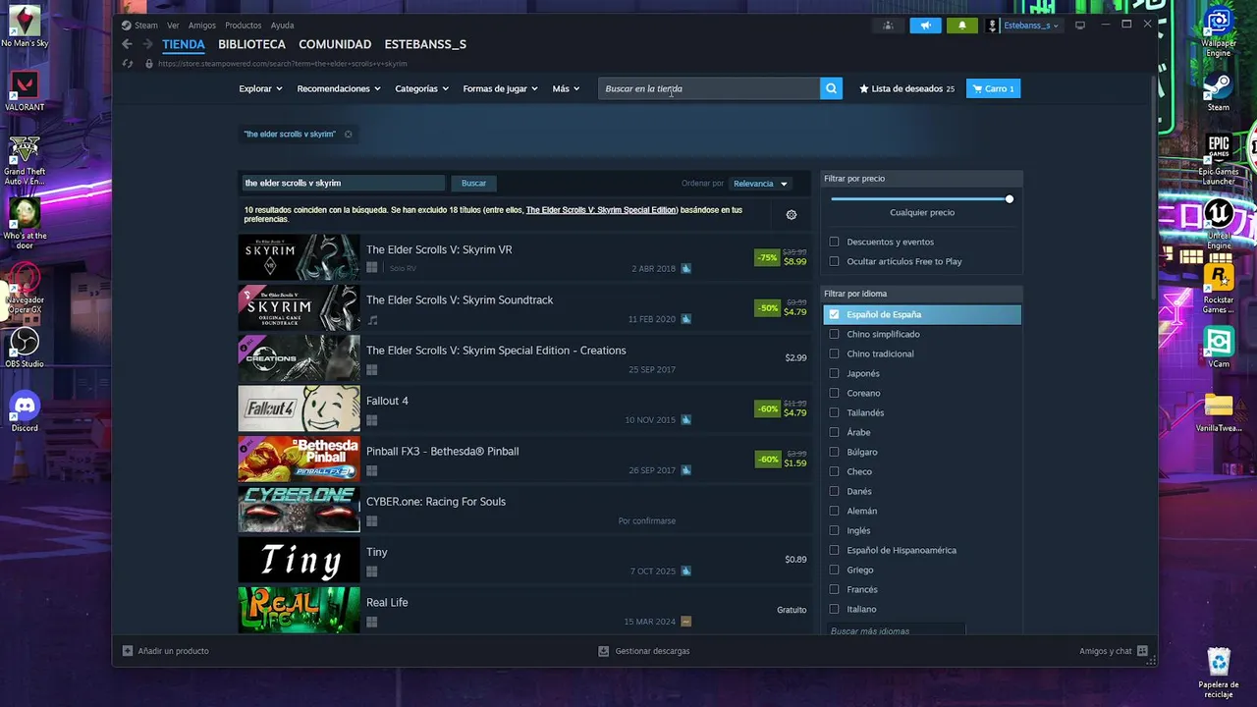Select the Opera GX browser desktop icon
Viewport: 1257px width, 707px height.
coord(25,288)
